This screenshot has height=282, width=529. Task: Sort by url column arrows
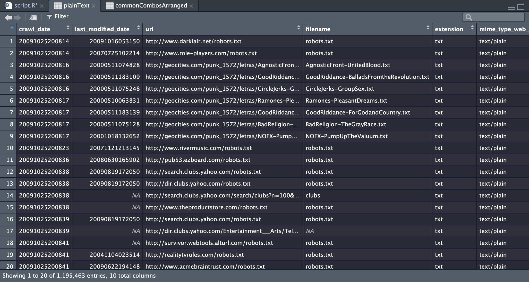click(x=298, y=27)
